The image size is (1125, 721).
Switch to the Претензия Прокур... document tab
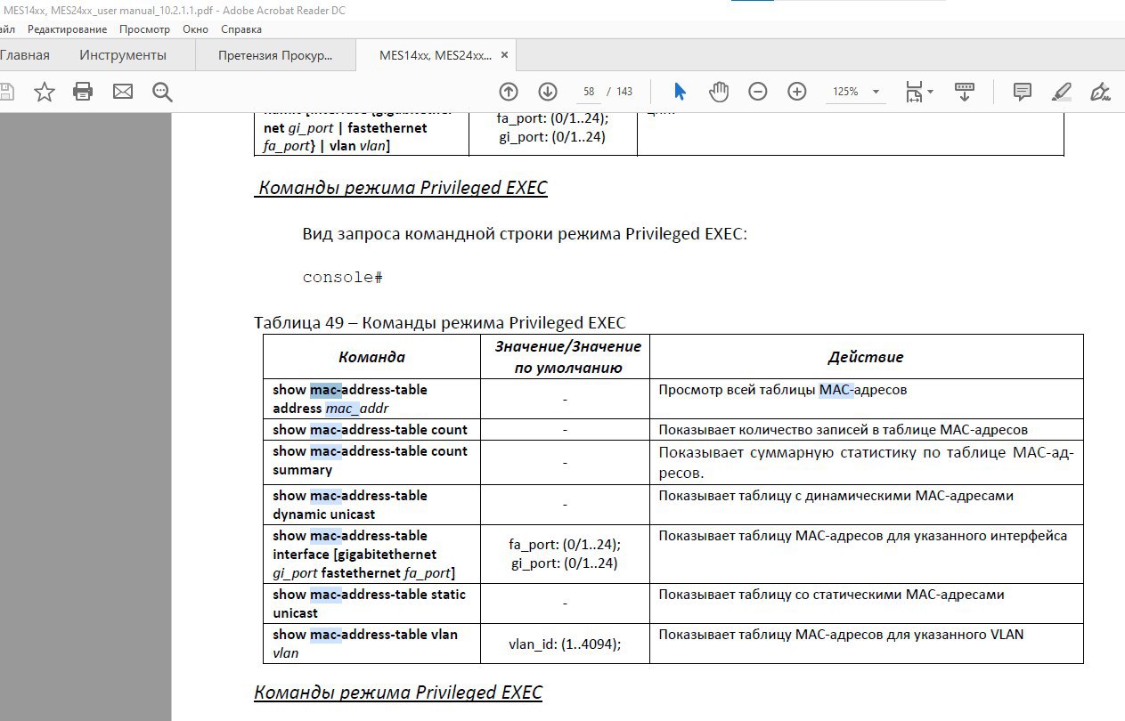click(x=275, y=55)
